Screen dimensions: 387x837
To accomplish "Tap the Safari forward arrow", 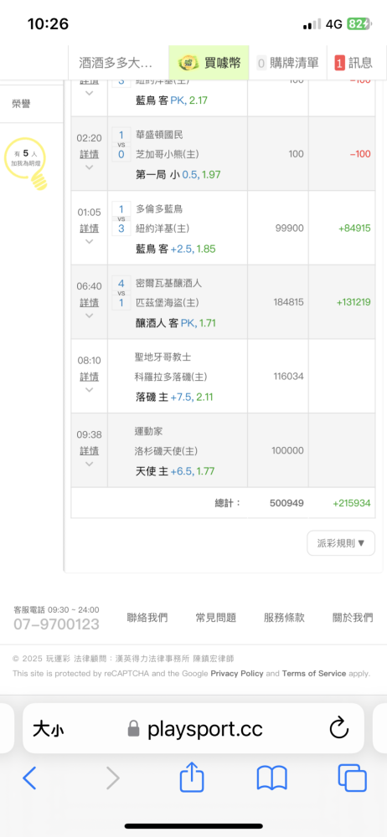I will pos(113,778).
